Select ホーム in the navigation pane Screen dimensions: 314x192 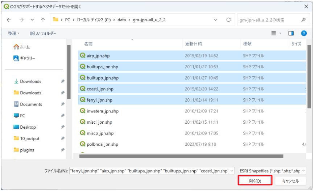[21, 47]
